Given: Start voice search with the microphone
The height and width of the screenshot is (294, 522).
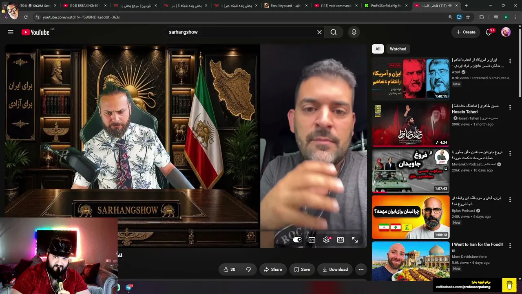Looking at the screenshot, I should (354, 32).
